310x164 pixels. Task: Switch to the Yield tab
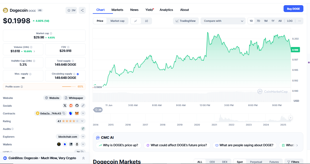click(x=149, y=10)
